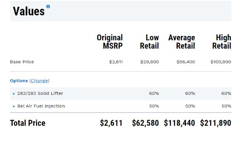237x147 pixels.
Task: Select the $62,580 total low retail value
Action: click(x=145, y=123)
